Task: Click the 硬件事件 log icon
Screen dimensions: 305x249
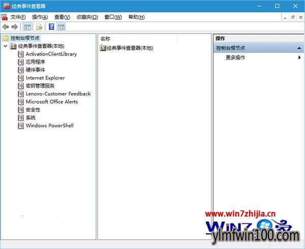Action: [x=21, y=70]
